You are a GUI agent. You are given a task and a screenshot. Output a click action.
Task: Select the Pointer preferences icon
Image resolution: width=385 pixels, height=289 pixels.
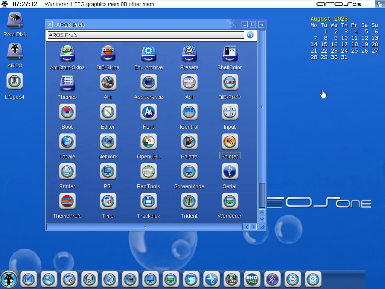tap(230, 141)
